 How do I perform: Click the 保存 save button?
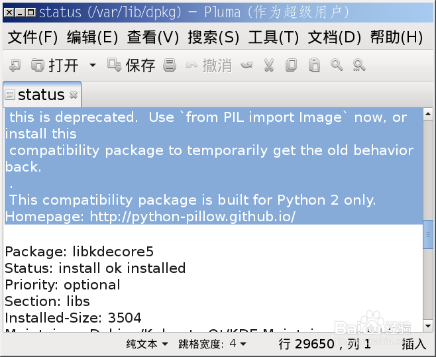click(x=131, y=66)
